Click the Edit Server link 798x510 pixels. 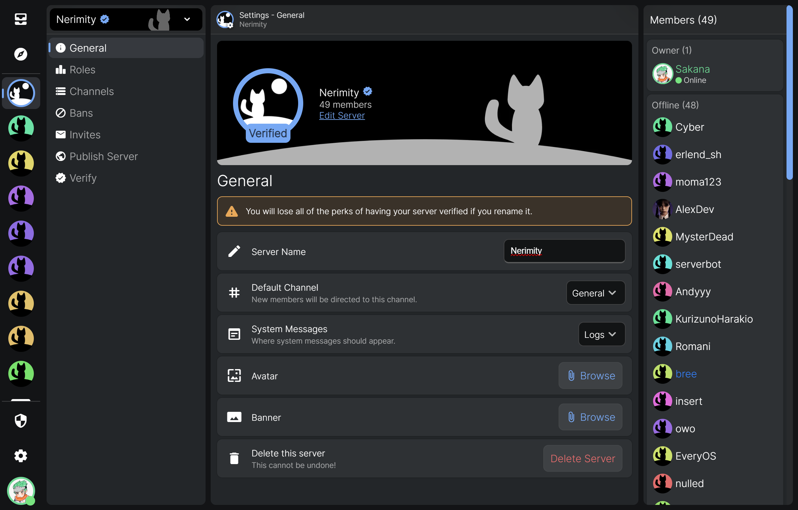342,116
